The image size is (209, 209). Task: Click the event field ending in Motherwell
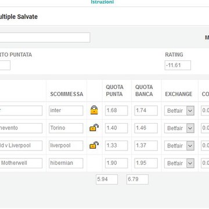click(21, 163)
